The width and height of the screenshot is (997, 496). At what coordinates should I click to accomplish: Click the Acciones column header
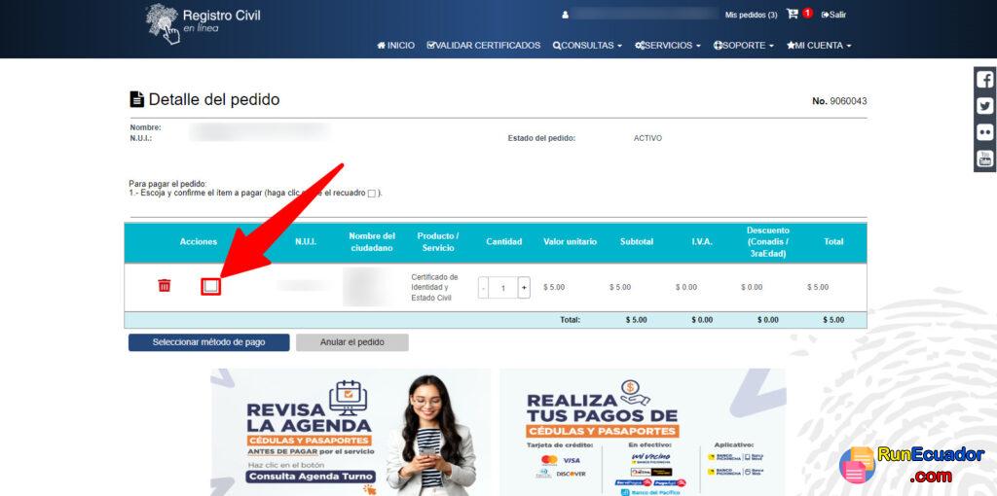tap(199, 242)
